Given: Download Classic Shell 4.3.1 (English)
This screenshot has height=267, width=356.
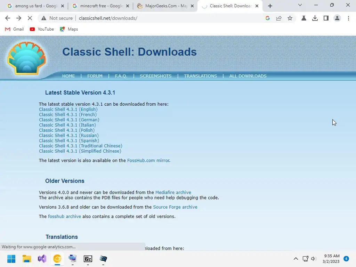Looking at the screenshot, I should (68, 110).
